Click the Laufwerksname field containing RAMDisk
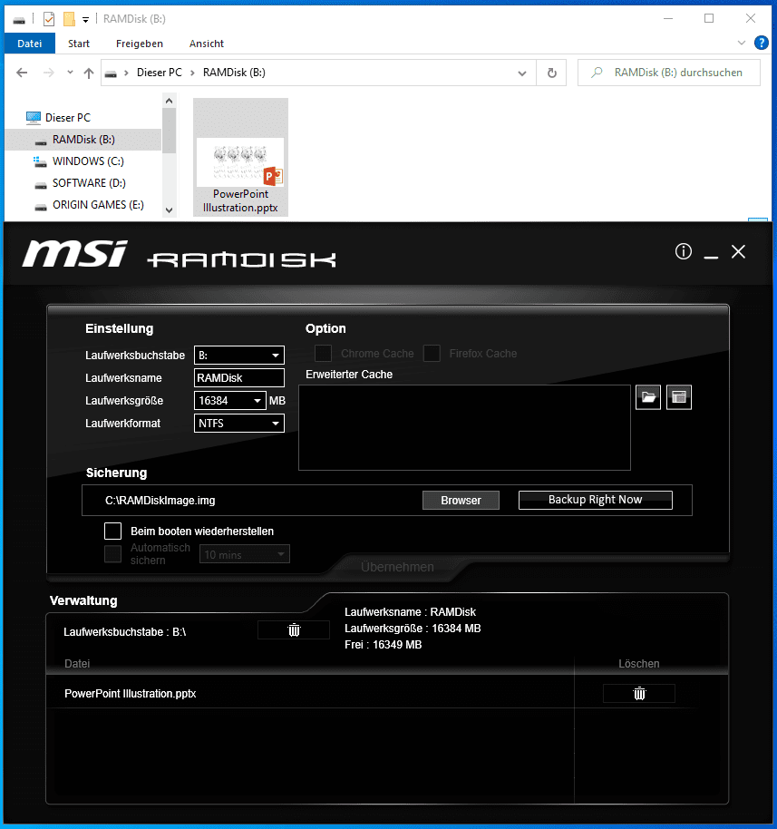The image size is (777, 829). (x=239, y=377)
